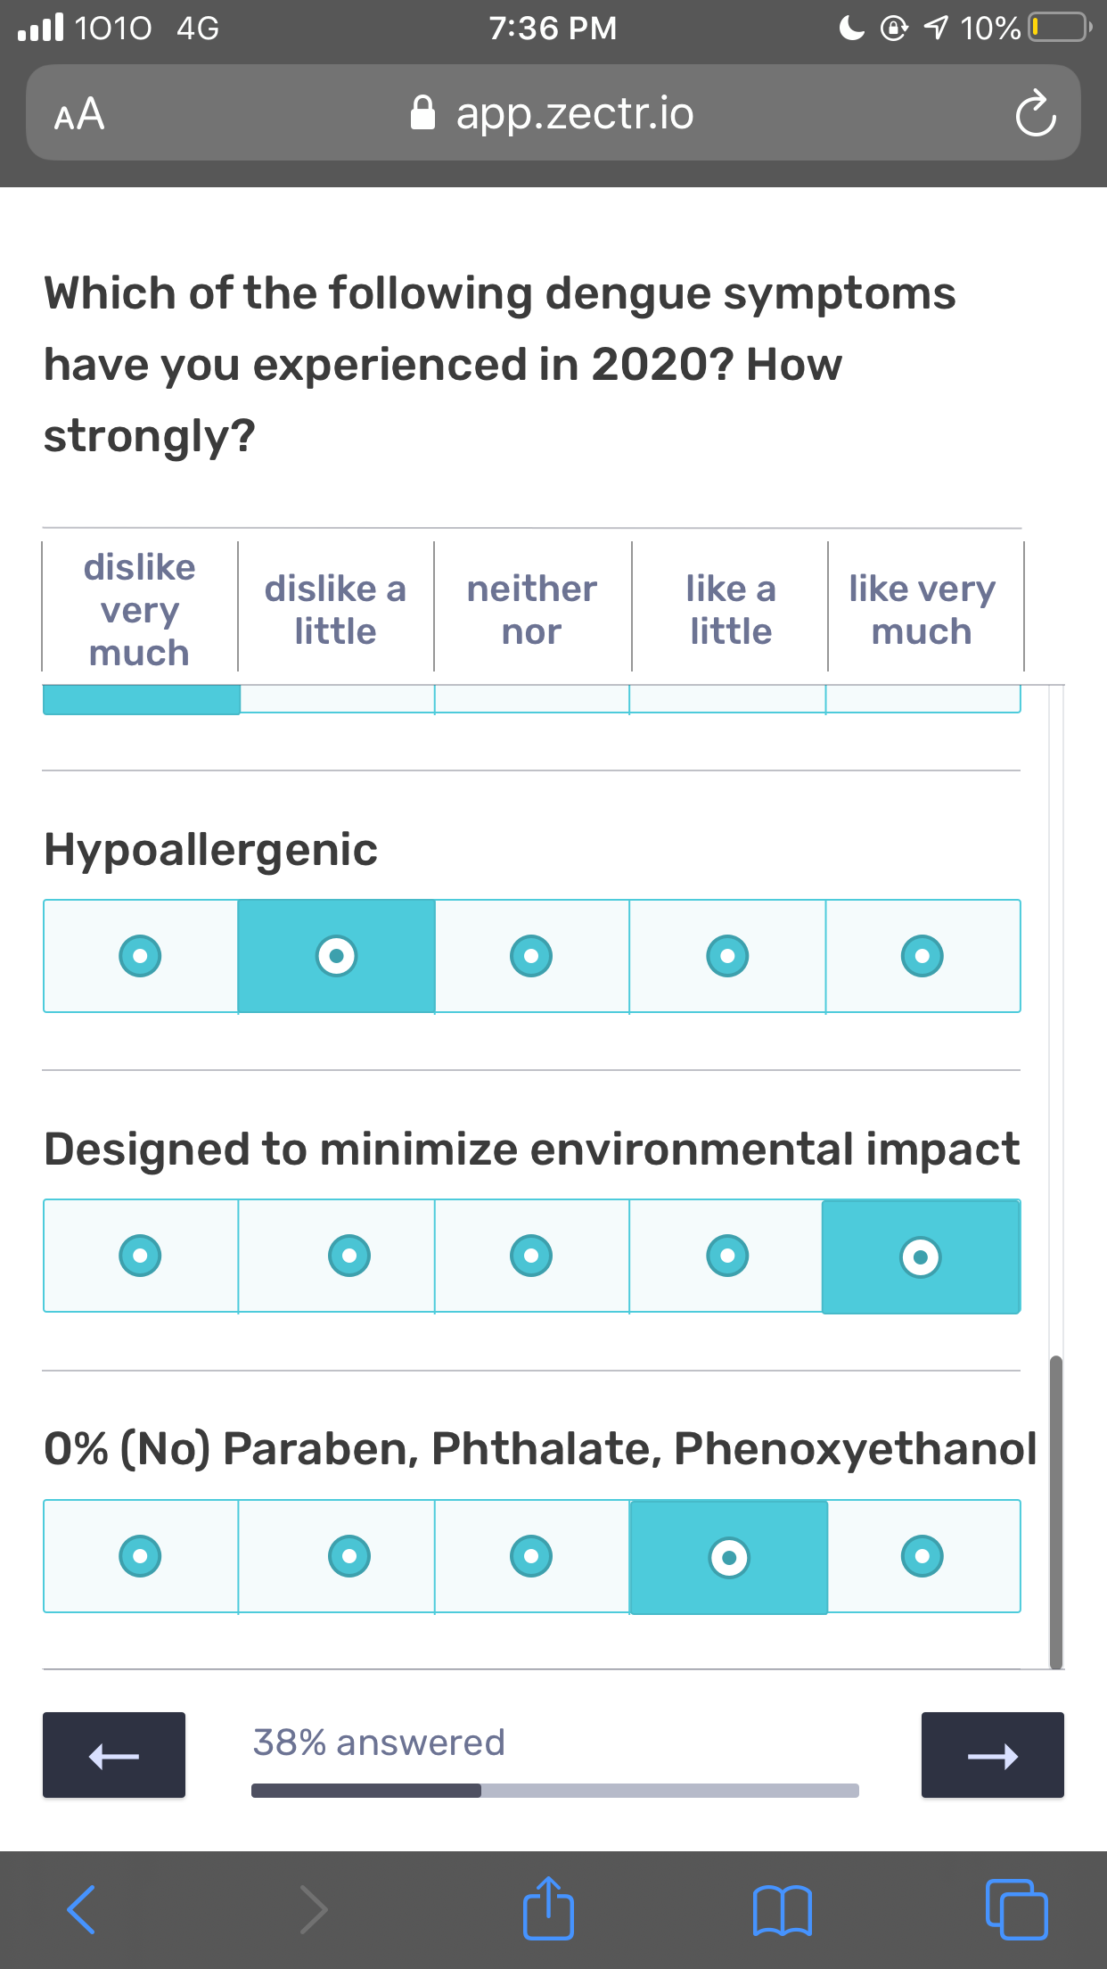Screen dimensions: 1107x1969
Task: Tap the app.zectr.io address field
Action: [x=553, y=113]
